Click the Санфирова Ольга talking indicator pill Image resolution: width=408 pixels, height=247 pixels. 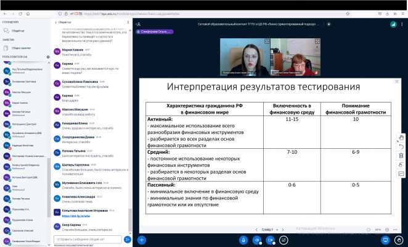155,31
